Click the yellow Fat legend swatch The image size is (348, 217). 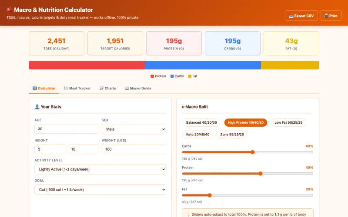pyautogui.click(x=190, y=76)
